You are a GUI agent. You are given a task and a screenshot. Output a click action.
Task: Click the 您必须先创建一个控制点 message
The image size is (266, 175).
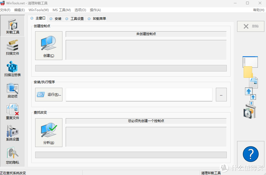[146, 121]
